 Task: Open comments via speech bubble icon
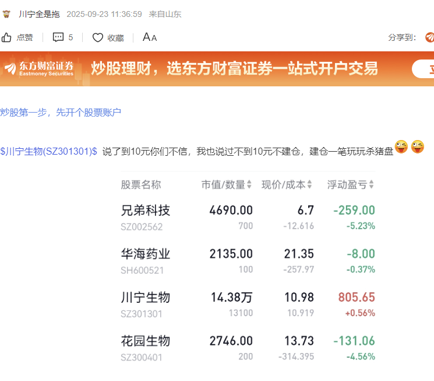(58, 37)
